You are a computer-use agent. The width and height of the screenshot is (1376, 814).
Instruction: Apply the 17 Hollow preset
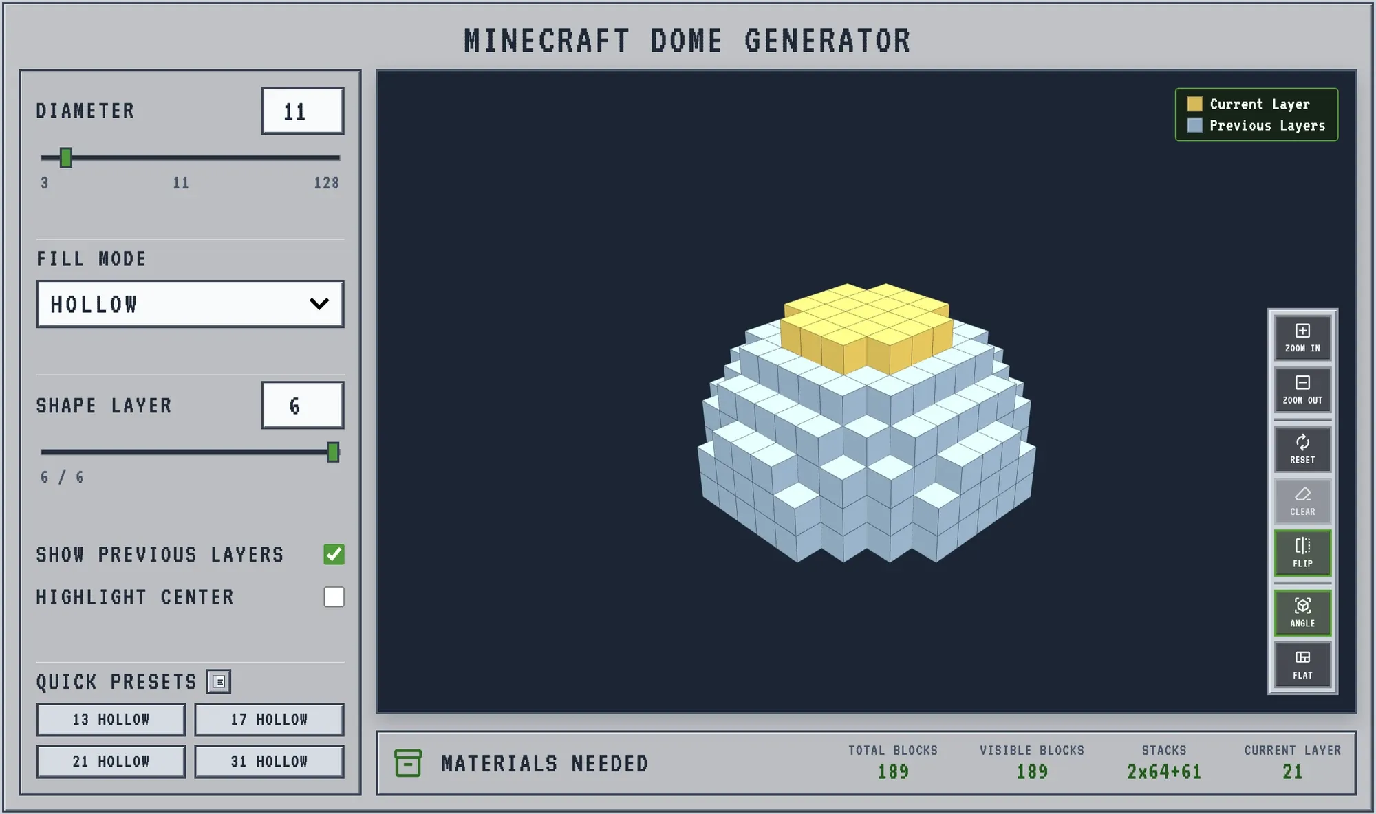pyautogui.click(x=269, y=719)
